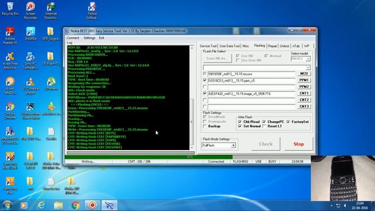Toggle the CNT1 file row checkbox
The height and width of the screenshot is (211, 375).
[204, 93]
